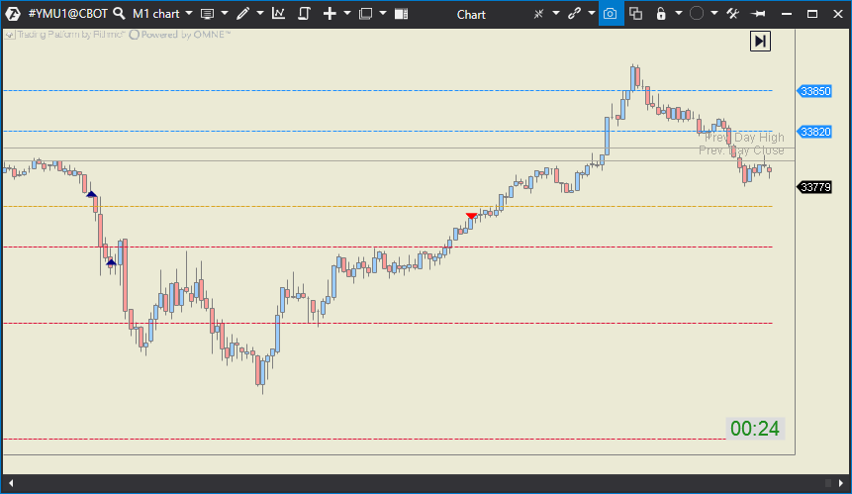
Task: Expand the layout dropdown arrow
Action: click(x=383, y=13)
